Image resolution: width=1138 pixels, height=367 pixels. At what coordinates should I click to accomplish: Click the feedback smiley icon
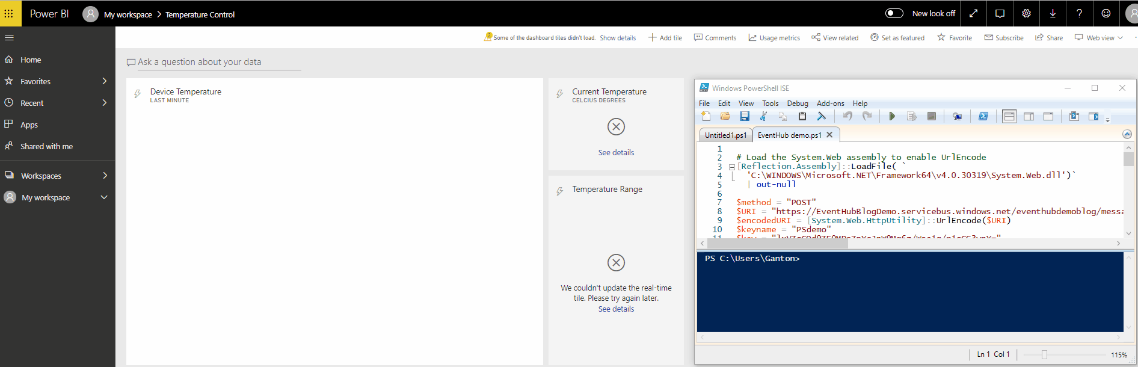point(1106,13)
